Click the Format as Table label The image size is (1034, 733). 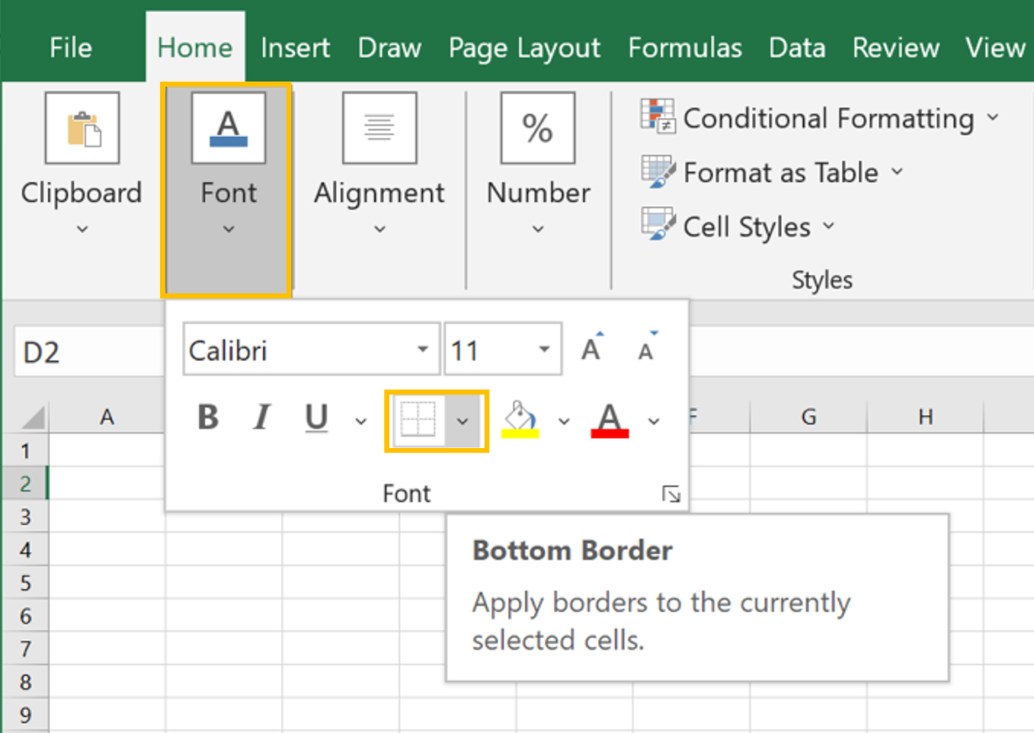[781, 173]
